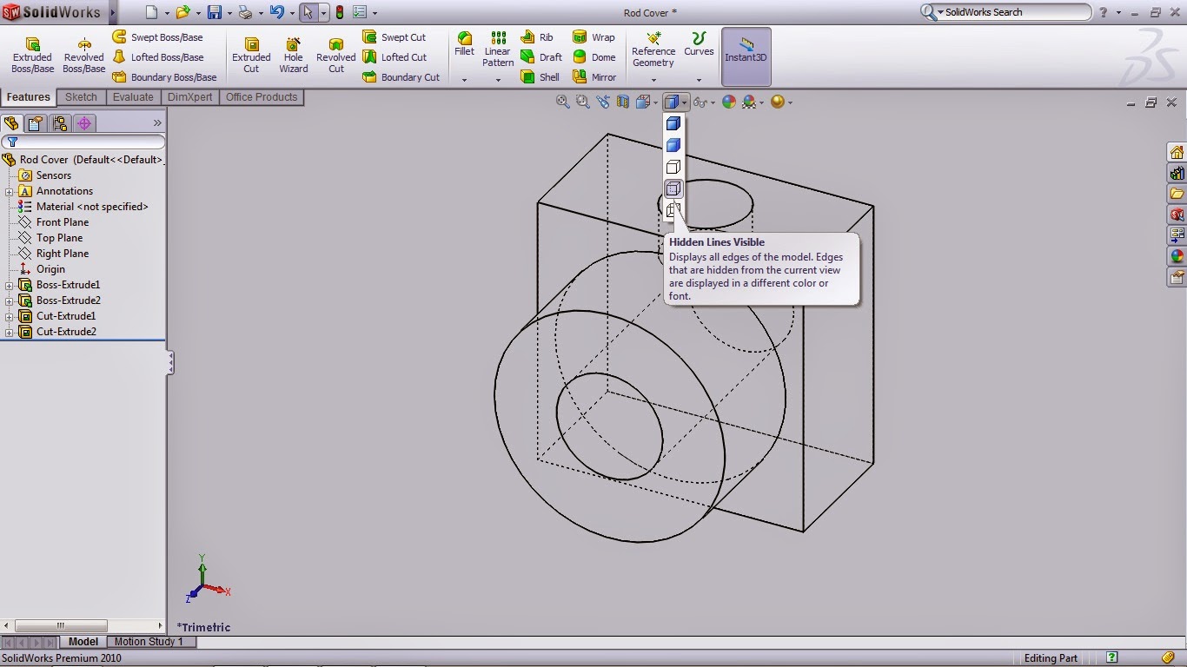Expand the panel tabs chevron
Screen dimensions: 1187x667
coord(157,123)
